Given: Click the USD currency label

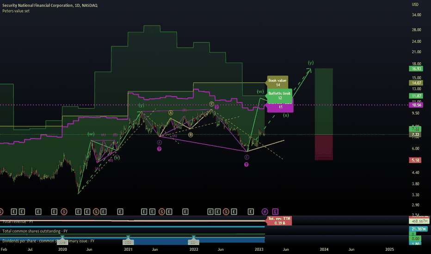Looking at the screenshot, I should pos(415,5).
